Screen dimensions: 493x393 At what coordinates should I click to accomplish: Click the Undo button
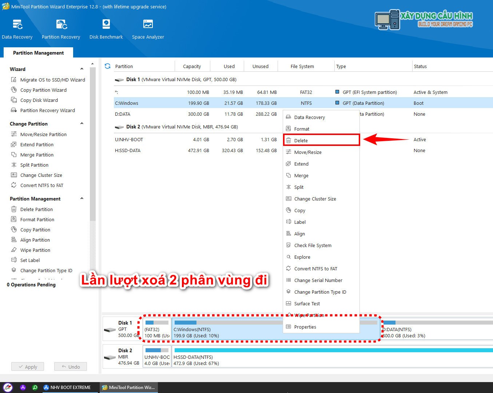[71, 367]
